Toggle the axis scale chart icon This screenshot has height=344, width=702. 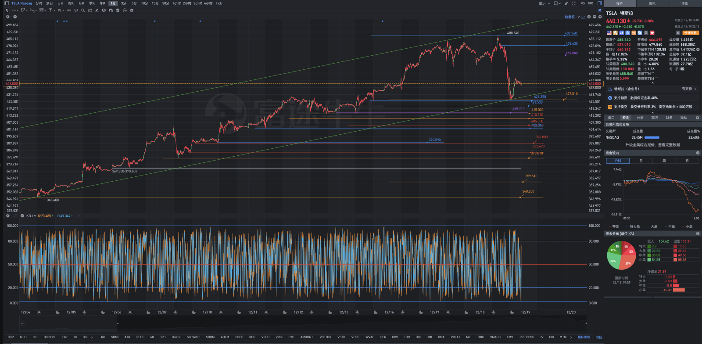click(583, 17)
